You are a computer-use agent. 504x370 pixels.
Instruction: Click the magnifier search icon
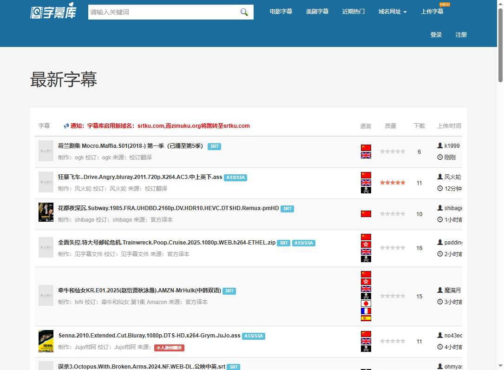[244, 12]
